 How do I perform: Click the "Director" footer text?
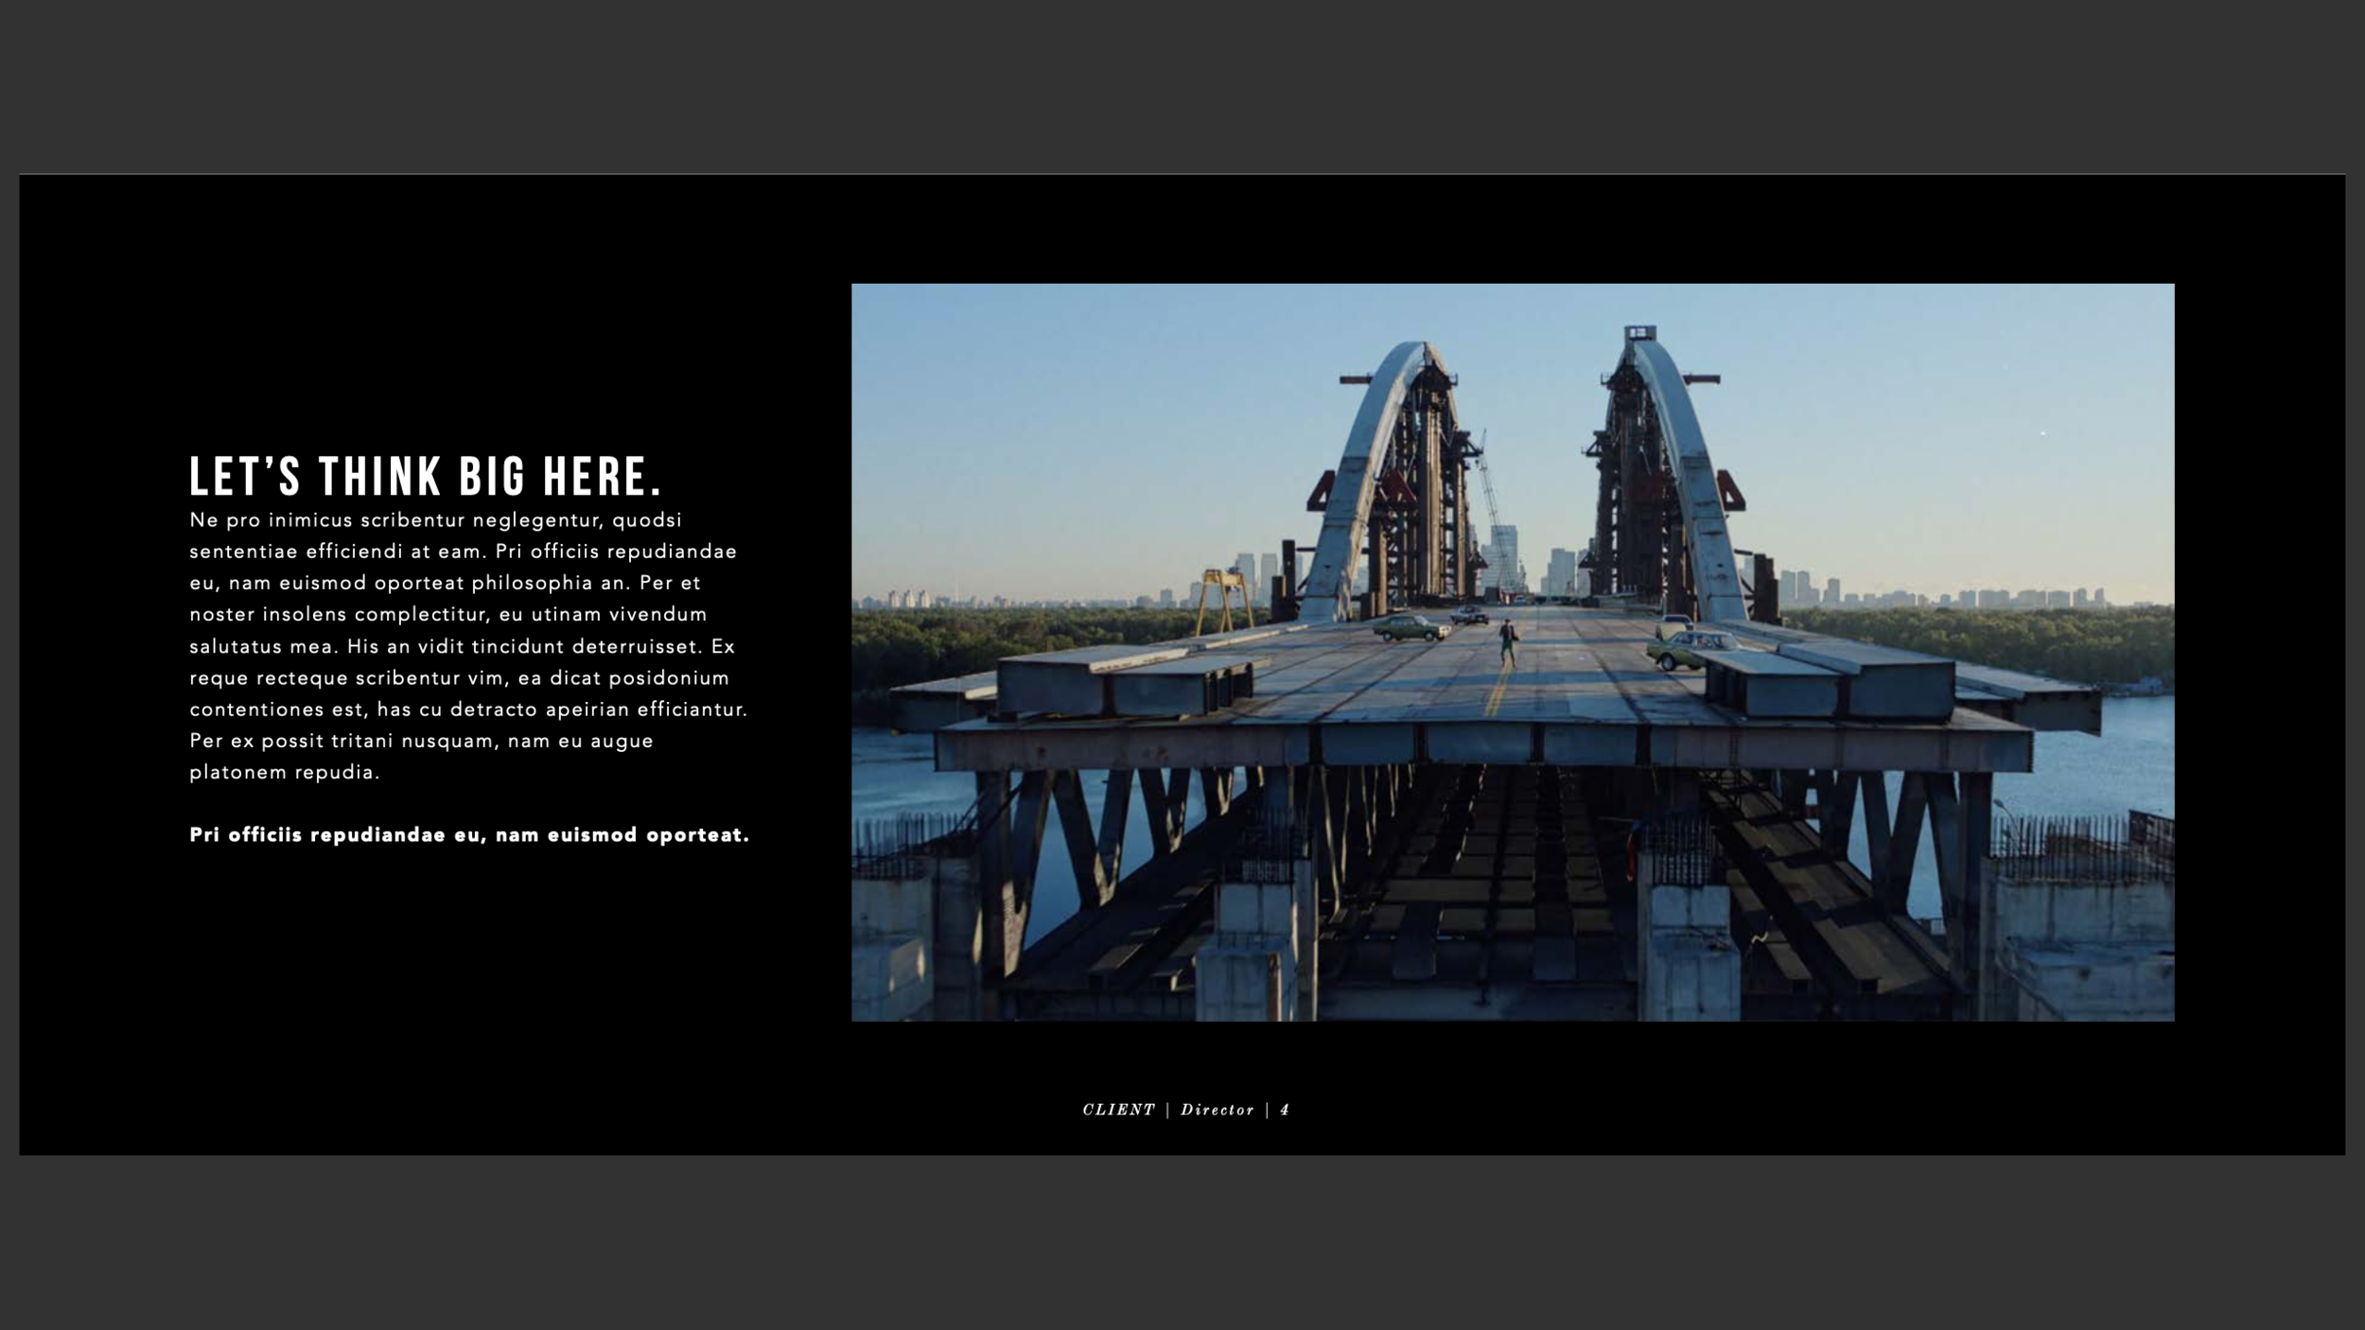point(1217,1110)
